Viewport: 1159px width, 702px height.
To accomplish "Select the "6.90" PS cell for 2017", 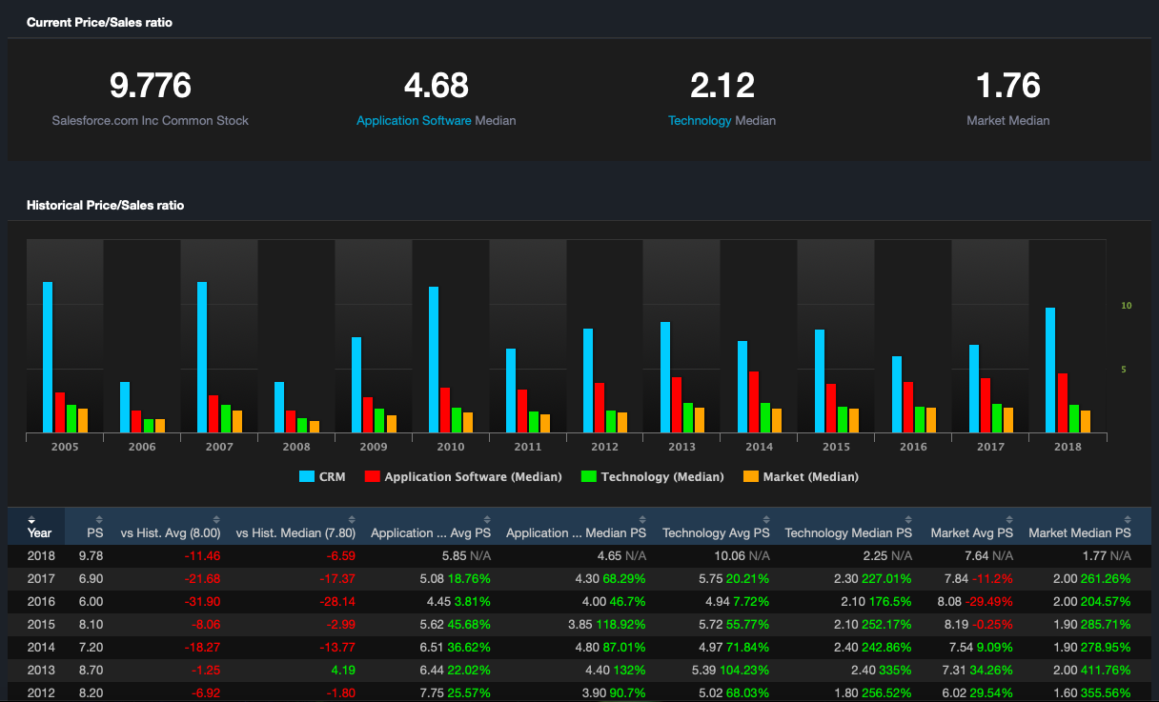I will click(91, 578).
